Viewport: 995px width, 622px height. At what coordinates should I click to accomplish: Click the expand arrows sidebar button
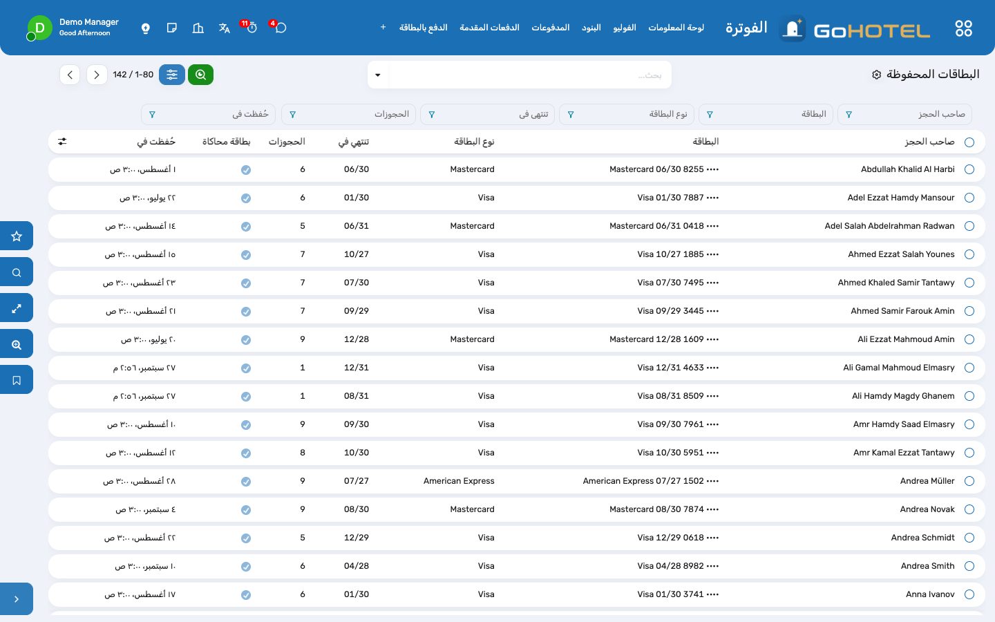point(17,308)
